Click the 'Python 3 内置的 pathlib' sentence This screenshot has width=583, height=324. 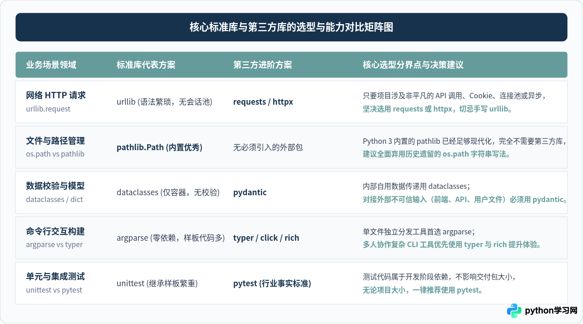coord(464,141)
